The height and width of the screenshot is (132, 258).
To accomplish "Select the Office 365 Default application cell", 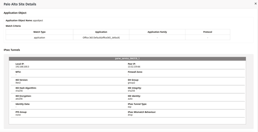I will tap(101, 38).
